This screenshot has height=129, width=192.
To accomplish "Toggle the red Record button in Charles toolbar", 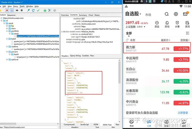I will (7, 10).
